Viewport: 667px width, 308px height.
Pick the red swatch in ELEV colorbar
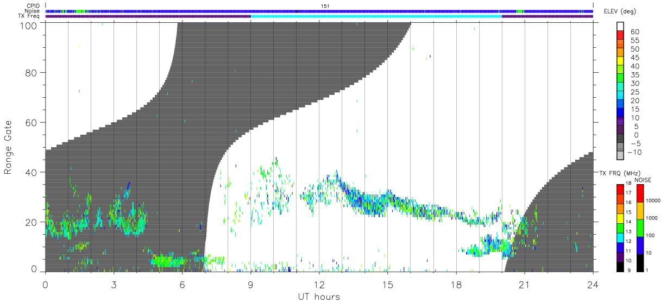tap(621, 35)
